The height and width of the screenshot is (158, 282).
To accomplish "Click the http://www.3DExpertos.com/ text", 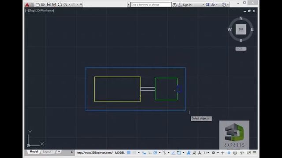I will (x=94, y=153).
